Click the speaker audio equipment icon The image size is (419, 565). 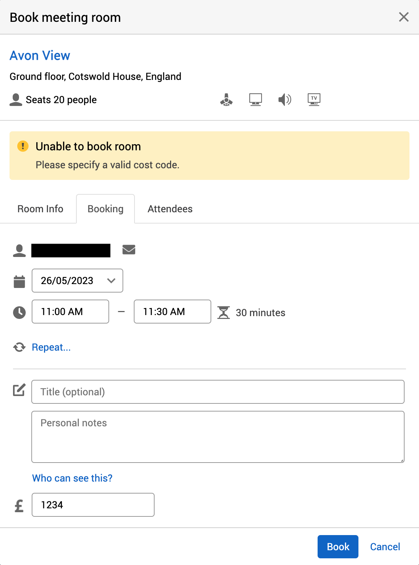[284, 100]
